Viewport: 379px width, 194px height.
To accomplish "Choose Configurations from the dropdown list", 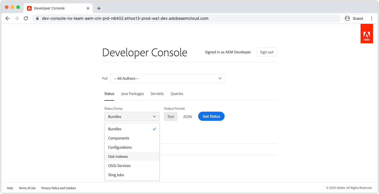I will [x=132, y=148].
